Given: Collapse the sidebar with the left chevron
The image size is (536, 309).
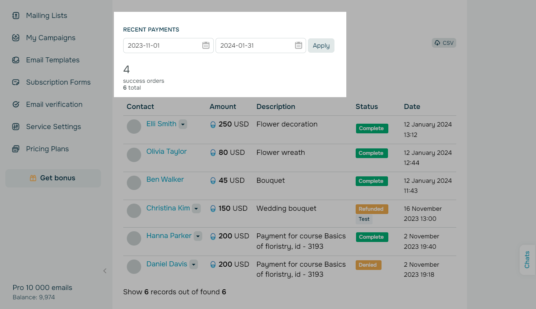Looking at the screenshot, I should click(105, 271).
